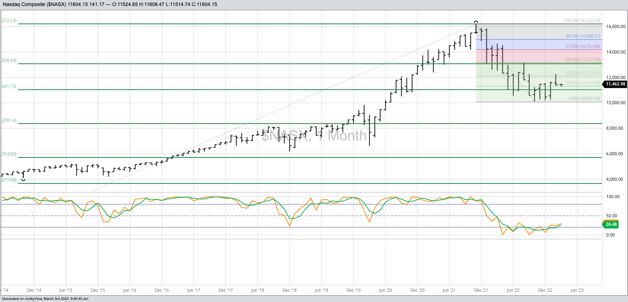Click the Jun '16 date label
The width and height of the screenshot is (628, 302).
coord(130,290)
